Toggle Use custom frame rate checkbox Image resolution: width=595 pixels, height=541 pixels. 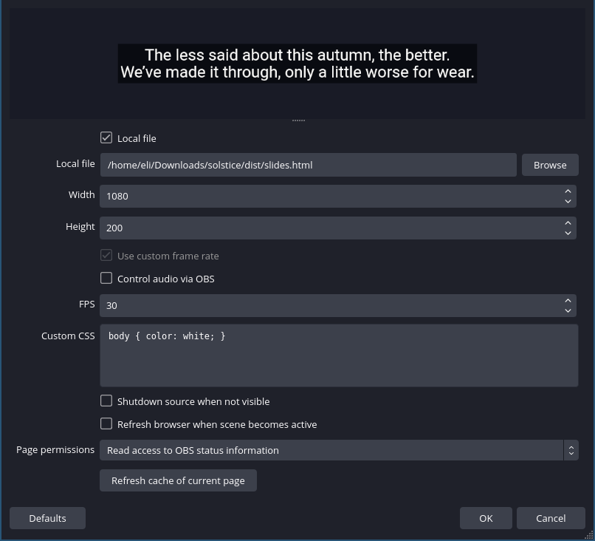coord(106,255)
